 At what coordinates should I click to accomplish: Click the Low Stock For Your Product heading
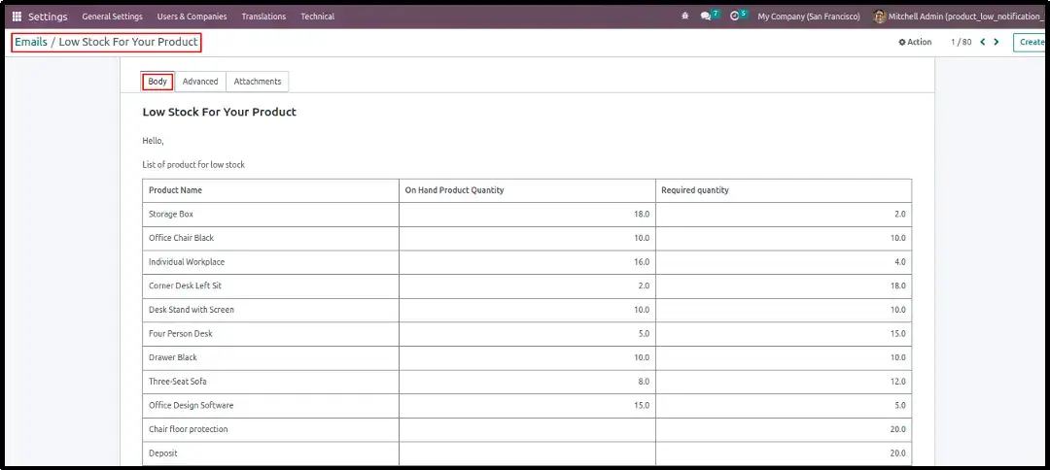(x=220, y=112)
